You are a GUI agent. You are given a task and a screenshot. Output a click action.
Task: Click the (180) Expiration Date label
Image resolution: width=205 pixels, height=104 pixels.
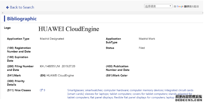[x=18, y=59]
